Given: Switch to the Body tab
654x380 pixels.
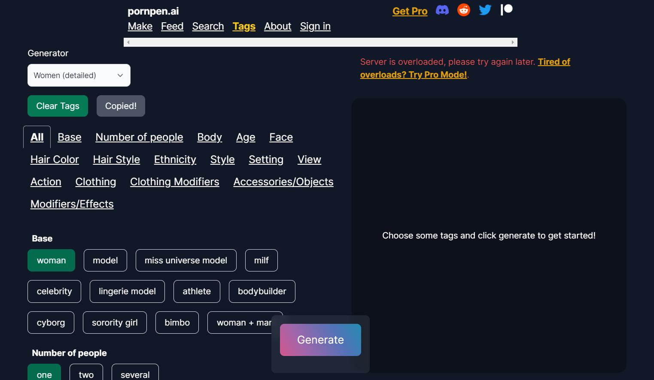Looking at the screenshot, I should tap(210, 137).
